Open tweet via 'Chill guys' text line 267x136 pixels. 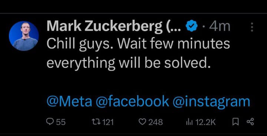pos(138,44)
